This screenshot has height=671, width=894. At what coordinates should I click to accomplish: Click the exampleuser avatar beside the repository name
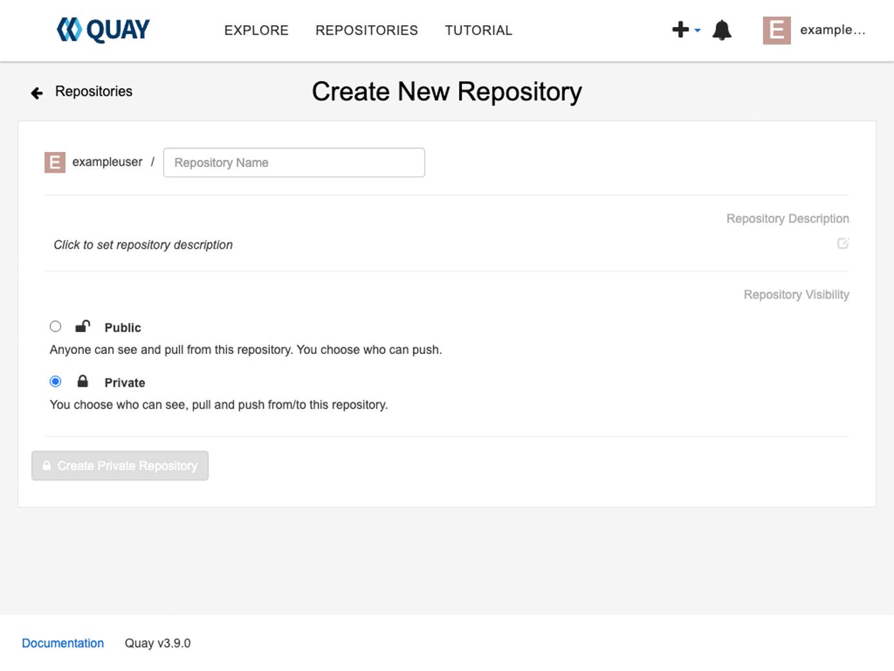(x=55, y=162)
